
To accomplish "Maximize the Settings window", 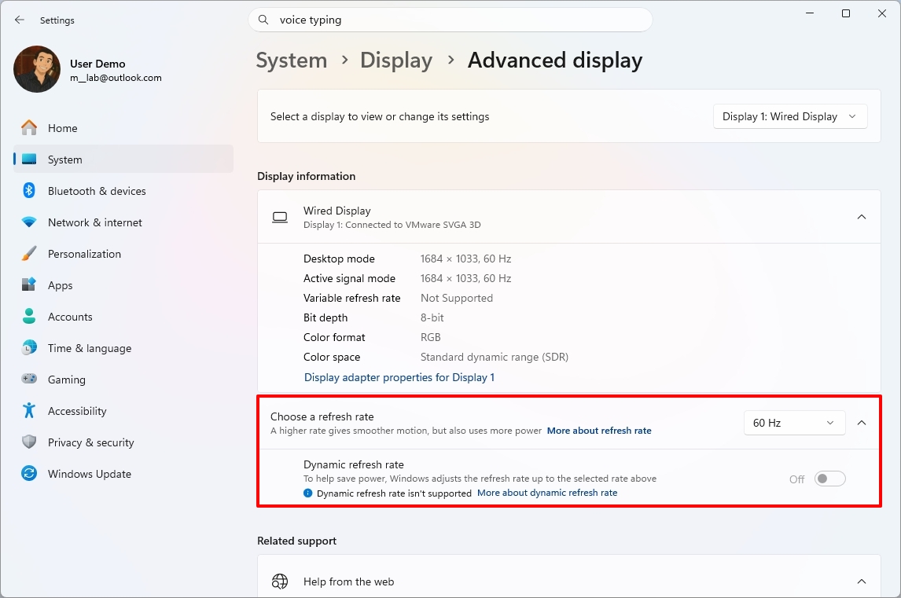I will (846, 13).
